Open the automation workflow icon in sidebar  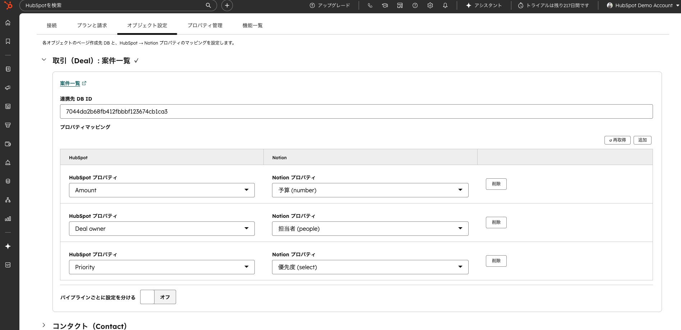[x=8, y=200]
